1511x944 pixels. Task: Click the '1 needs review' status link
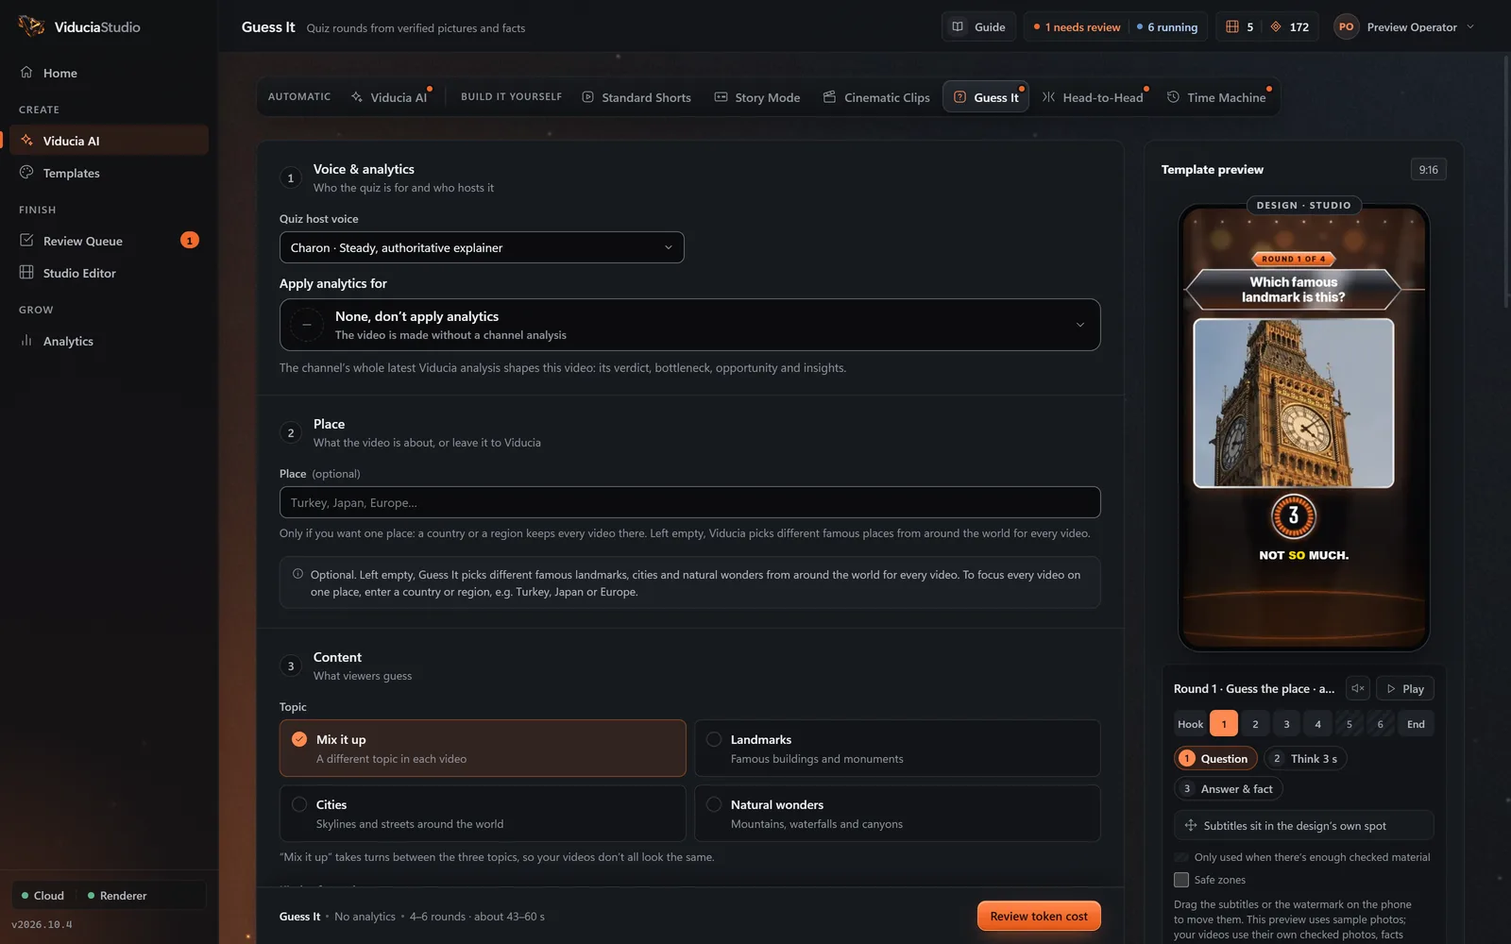[x=1078, y=27]
